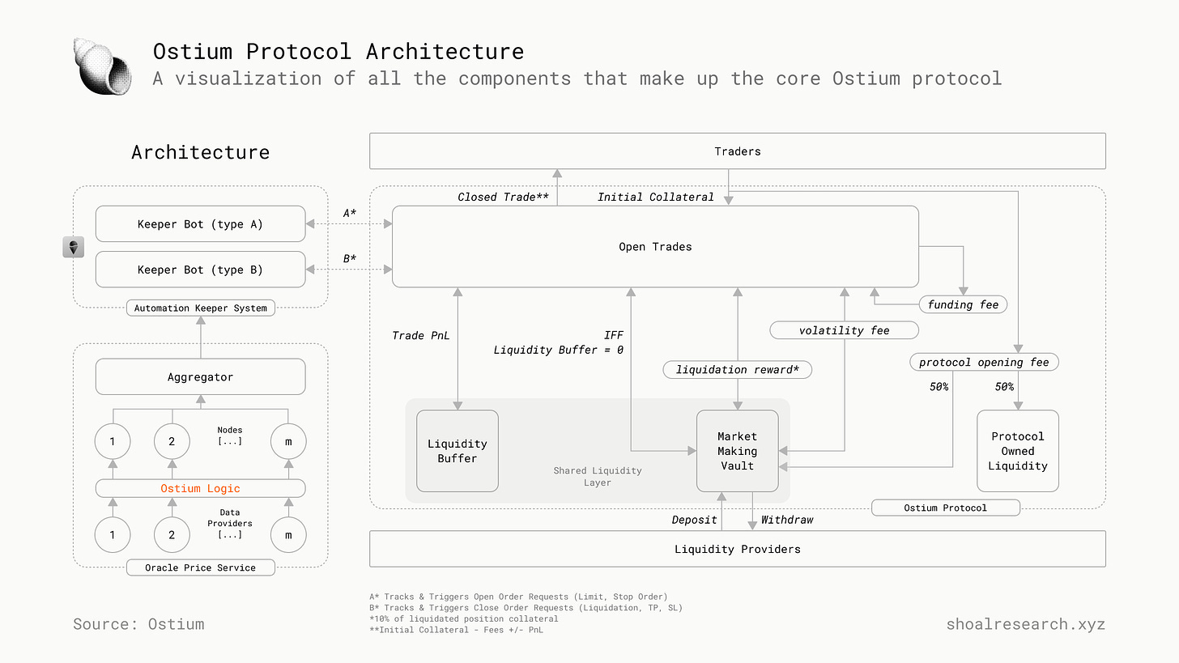The image size is (1179, 663).
Task: Click circle 2 in the Data Providers row
Action: 172,534
